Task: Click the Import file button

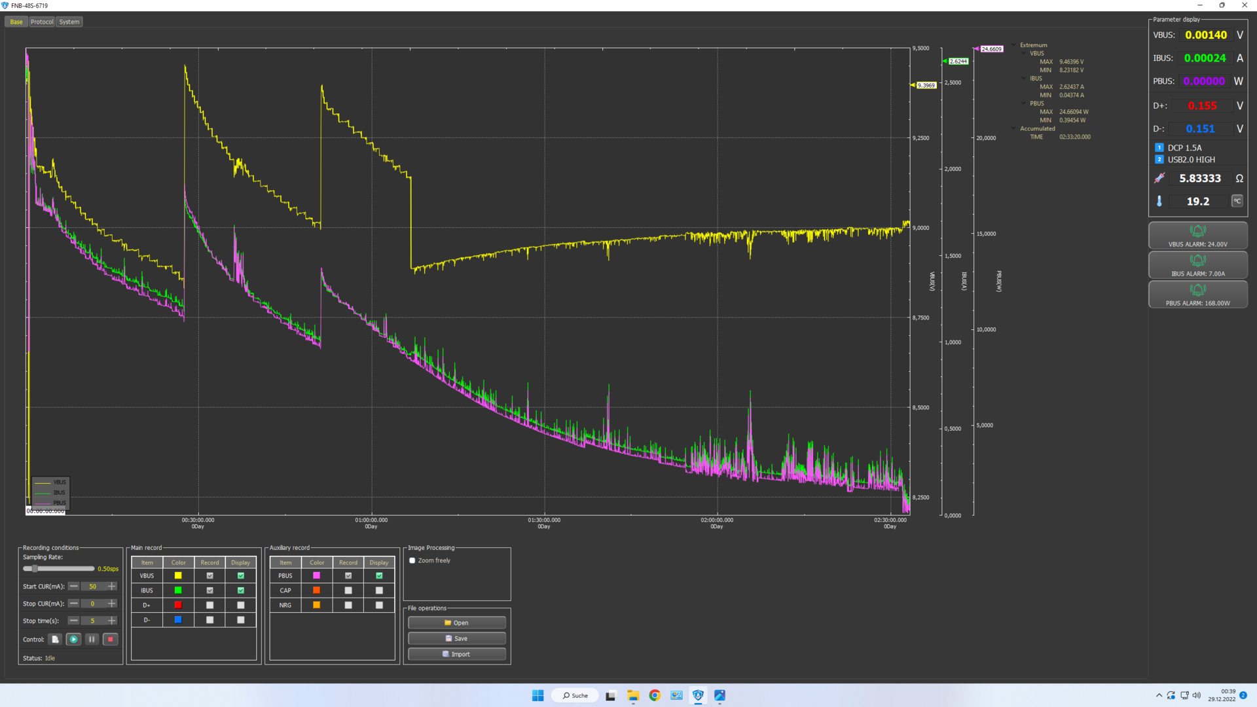Action: (x=457, y=654)
